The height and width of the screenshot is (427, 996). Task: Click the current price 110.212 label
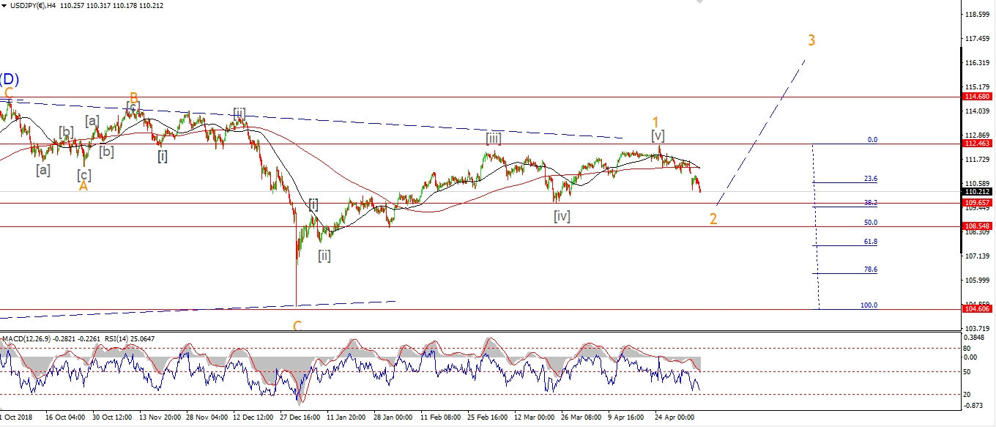[978, 192]
